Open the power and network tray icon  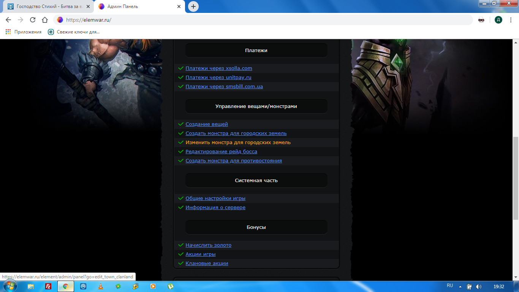(469, 287)
